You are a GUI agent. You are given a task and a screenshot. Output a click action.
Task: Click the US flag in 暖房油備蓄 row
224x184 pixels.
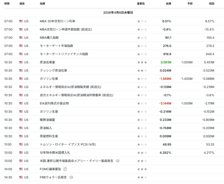point(21,120)
